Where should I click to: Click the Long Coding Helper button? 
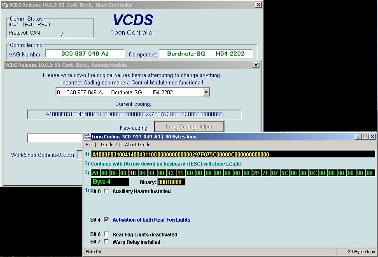pyautogui.click(x=189, y=126)
